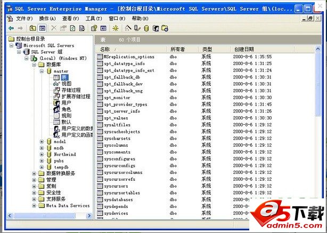
Task: Click the table list scroll up arrow
Action: 318,49
